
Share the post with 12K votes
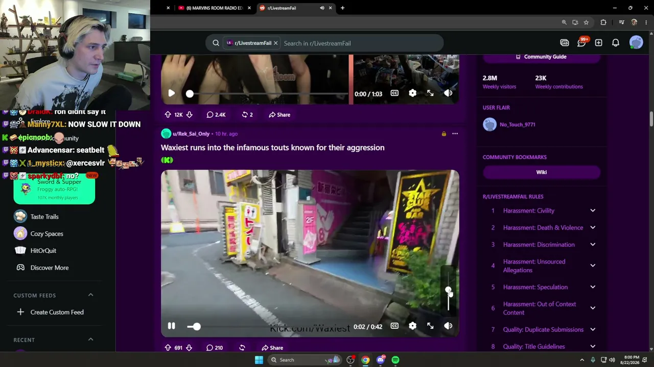[279, 115]
